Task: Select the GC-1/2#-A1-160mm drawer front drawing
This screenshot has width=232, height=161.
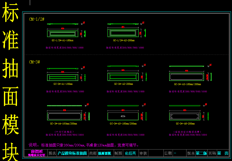Action: coord(63,33)
